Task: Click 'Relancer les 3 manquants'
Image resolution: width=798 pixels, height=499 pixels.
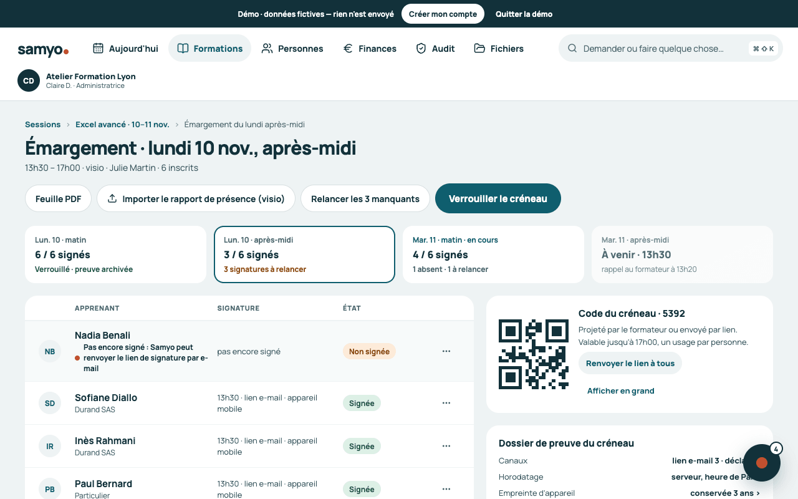Action: [365, 198]
